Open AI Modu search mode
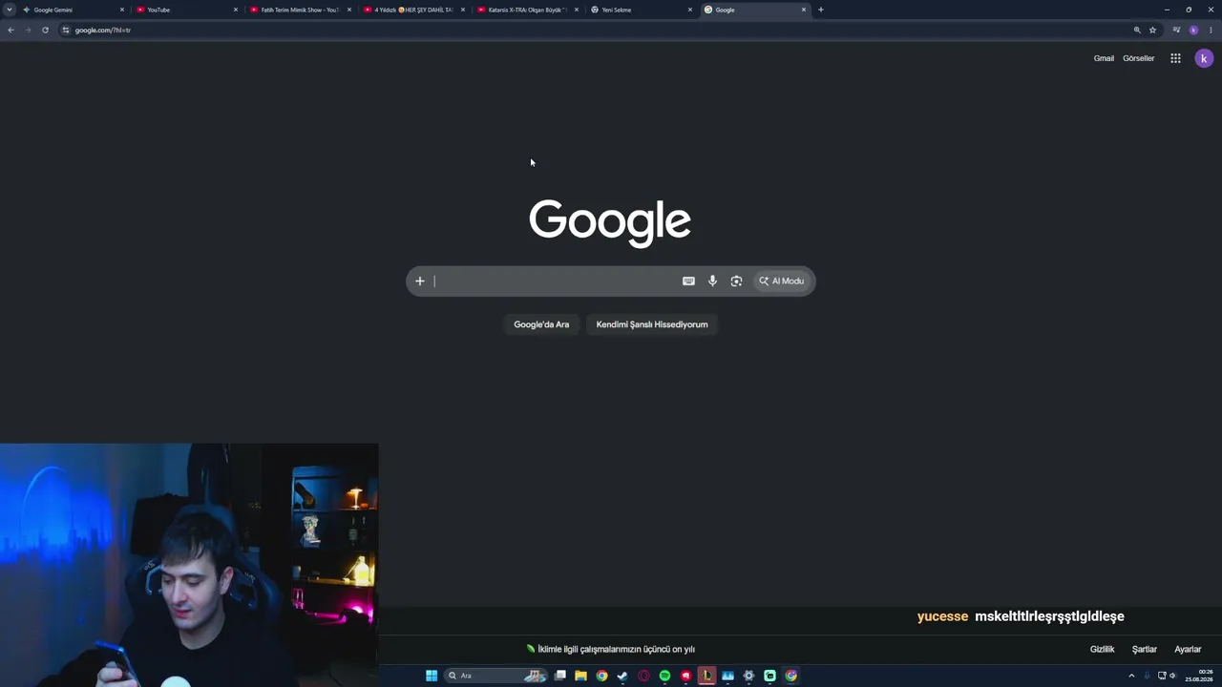The height and width of the screenshot is (687, 1222). 782,281
